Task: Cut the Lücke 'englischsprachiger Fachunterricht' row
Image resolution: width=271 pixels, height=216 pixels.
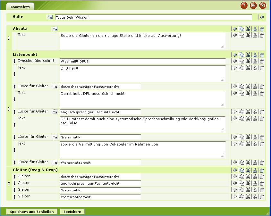Action: coord(248,112)
